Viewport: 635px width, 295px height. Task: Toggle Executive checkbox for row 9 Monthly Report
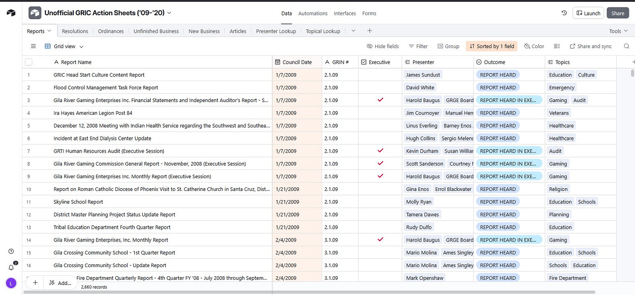tap(380, 176)
